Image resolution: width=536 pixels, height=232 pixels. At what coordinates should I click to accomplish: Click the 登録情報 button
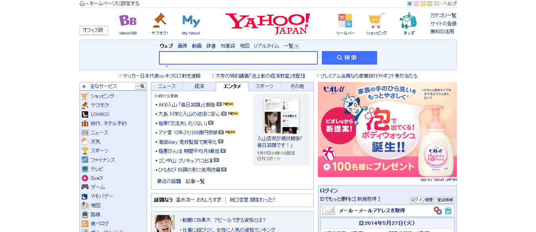point(445,200)
